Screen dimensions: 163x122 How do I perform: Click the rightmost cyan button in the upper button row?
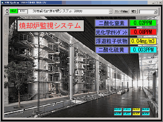[x=146, y=109]
